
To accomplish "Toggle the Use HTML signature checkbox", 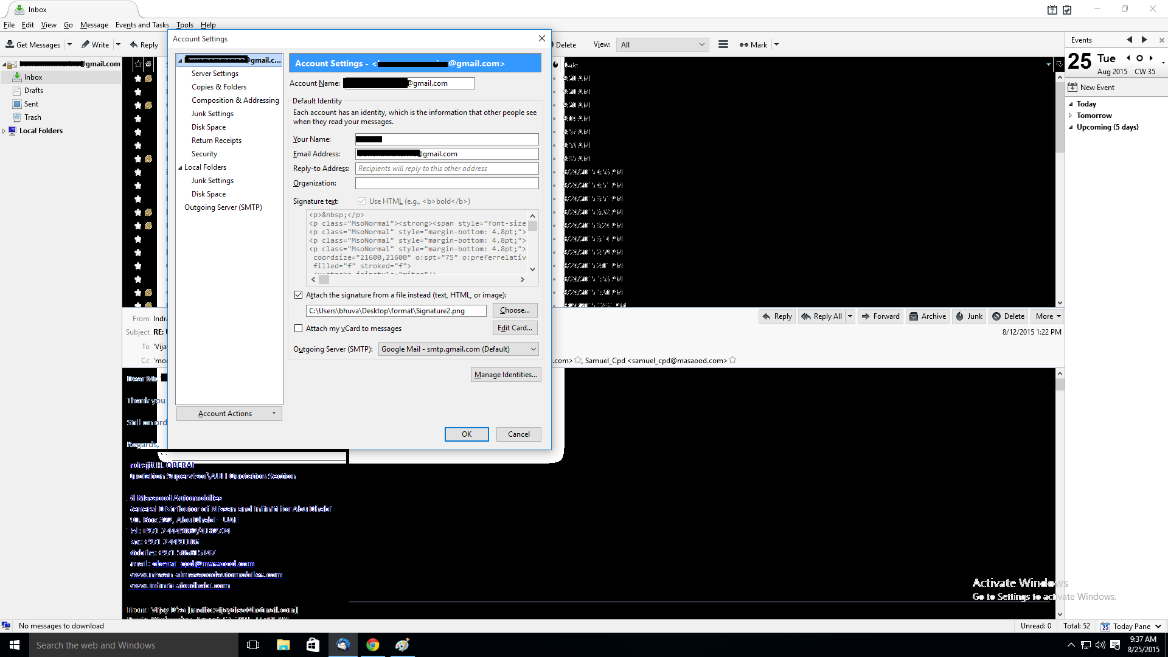I will (x=362, y=201).
